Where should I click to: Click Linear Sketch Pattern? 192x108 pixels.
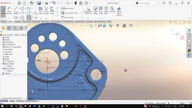tap(70, 13)
